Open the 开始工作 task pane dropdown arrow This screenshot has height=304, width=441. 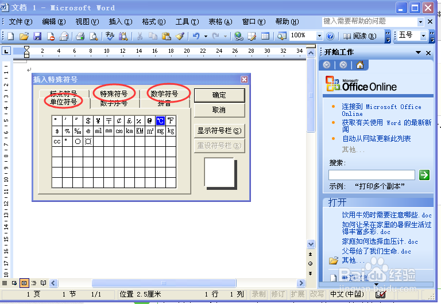418,53
